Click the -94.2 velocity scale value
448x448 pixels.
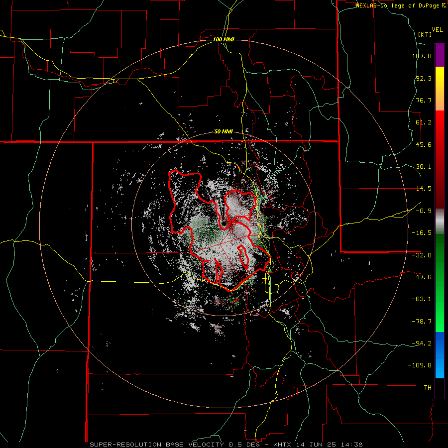pos(422,343)
